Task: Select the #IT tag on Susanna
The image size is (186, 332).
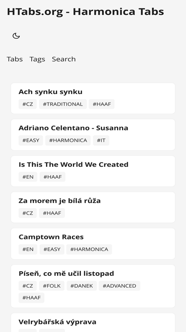Action: [x=101, y=140]
